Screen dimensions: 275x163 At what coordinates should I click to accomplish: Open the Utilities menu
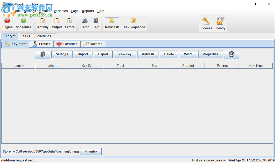(45, 11)
